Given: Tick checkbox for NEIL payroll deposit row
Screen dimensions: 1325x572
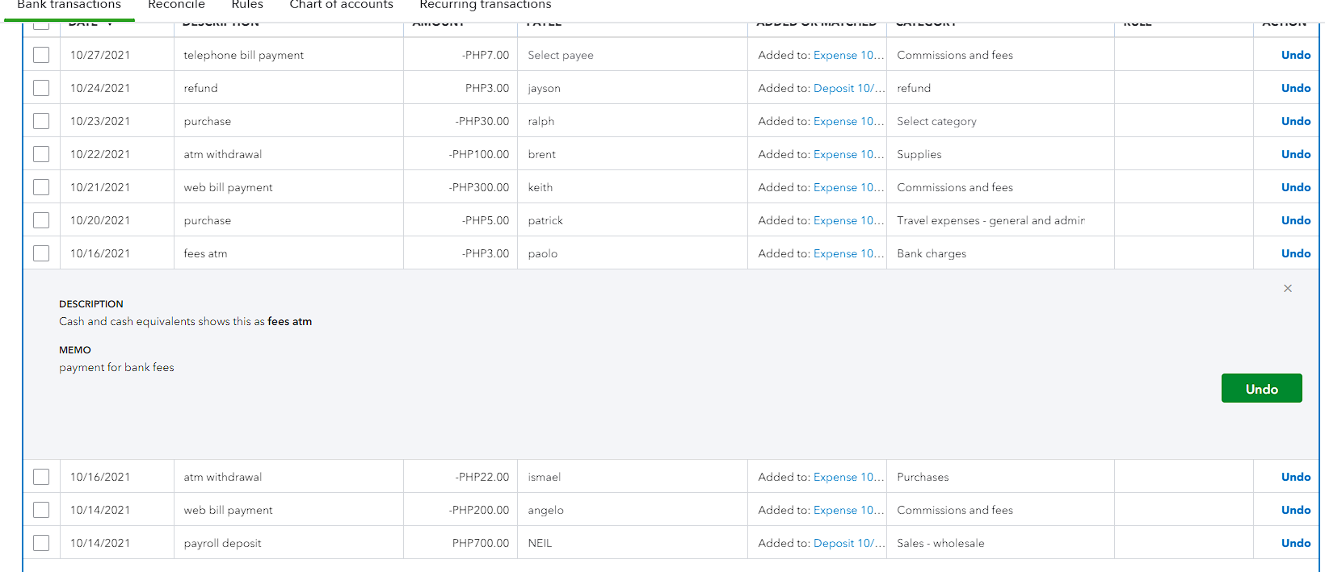Looking at the screenshot, I should [41, 543].
